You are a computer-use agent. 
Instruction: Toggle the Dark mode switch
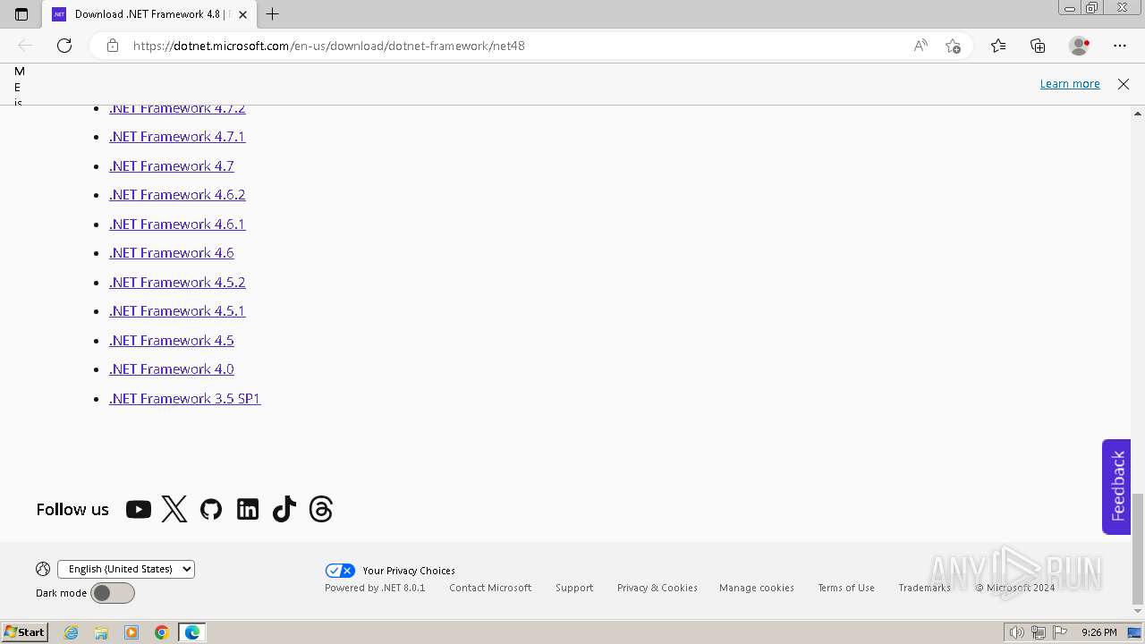pyautogui.click(x=113, y=593)
